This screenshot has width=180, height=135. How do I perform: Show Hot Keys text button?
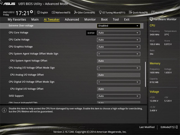click(x=159, y=12)
